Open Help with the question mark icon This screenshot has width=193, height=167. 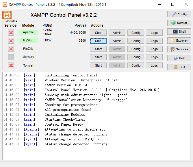tap(179, 58)
